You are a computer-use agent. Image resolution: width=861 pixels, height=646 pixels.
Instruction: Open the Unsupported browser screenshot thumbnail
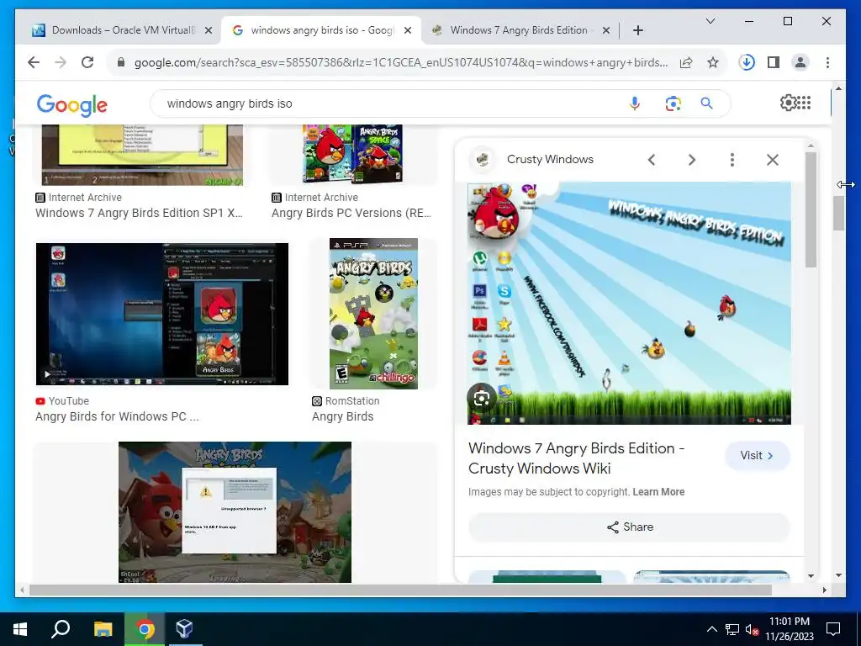tap(235, 512)
